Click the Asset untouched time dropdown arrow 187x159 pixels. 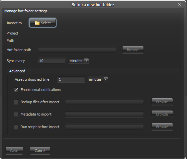point(106,79)
